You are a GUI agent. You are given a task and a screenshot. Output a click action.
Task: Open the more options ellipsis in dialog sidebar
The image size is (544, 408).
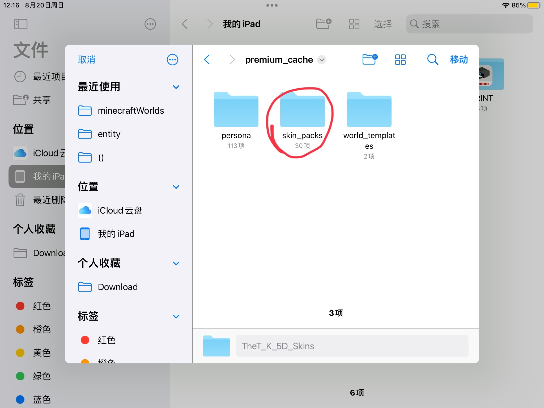(172, 59)
